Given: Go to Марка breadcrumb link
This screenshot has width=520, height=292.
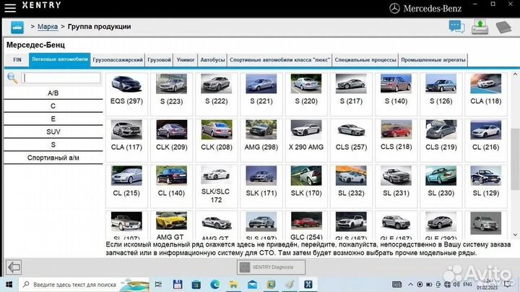Looking at the screenshot, I should point(48,27).
